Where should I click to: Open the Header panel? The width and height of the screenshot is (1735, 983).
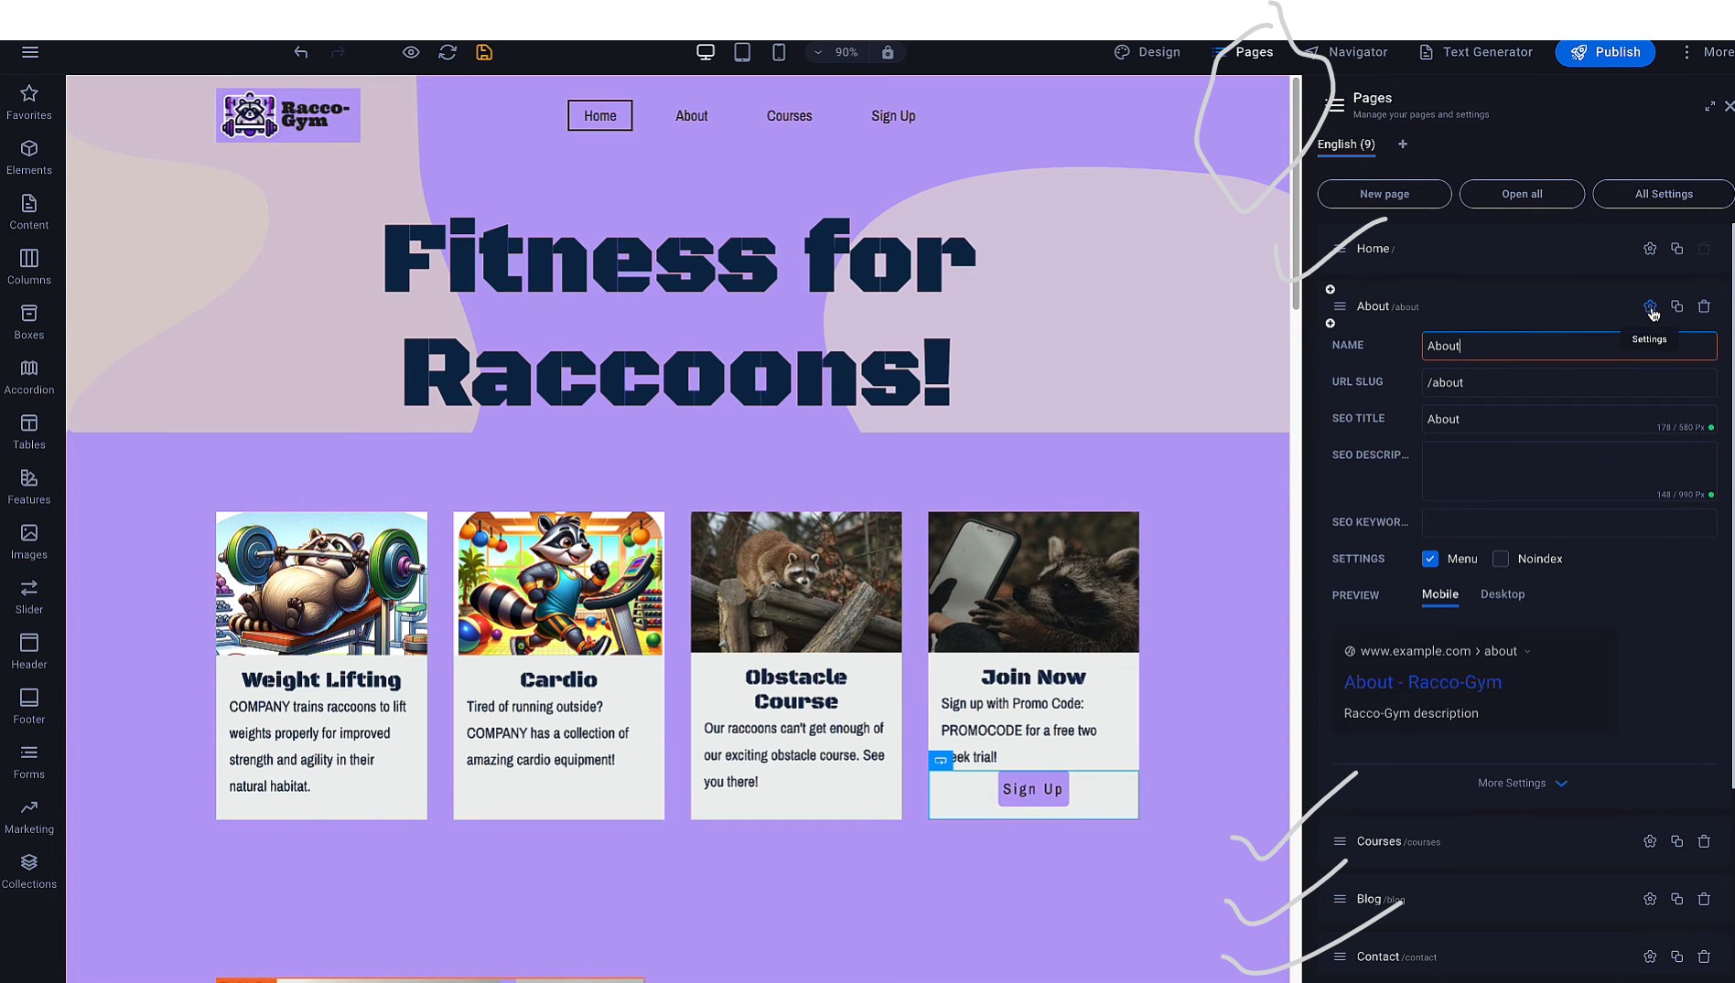[29, 651]
